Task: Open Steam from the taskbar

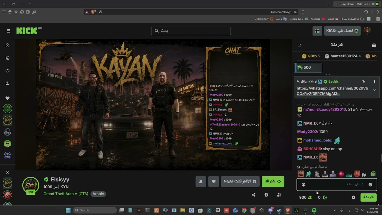Action: [279, 210]
